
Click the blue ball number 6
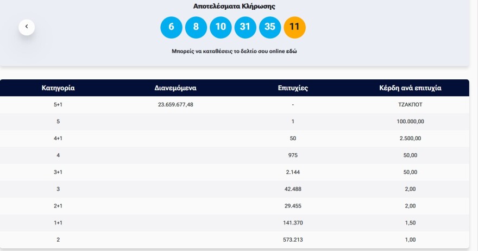[x=171, y=27]
